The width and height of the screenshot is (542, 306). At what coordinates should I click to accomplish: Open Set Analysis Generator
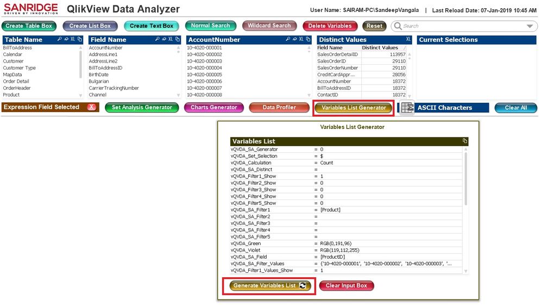142,108
